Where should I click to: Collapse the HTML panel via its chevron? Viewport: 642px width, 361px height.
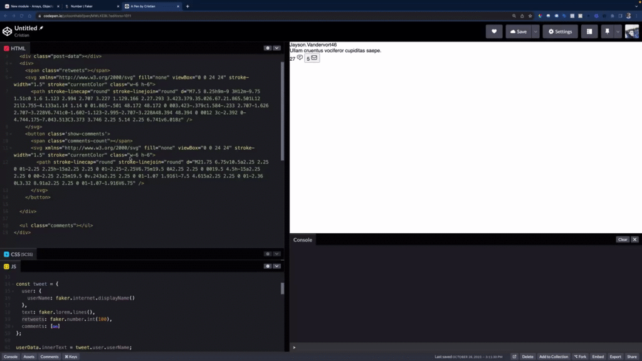[276, 48]
